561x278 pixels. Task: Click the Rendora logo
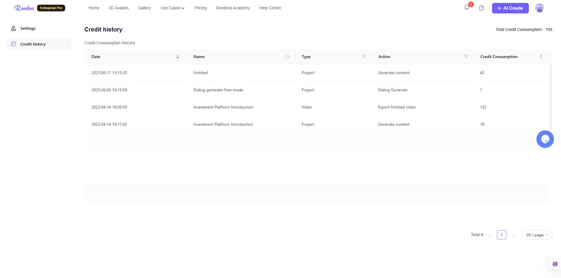[24, 8]
